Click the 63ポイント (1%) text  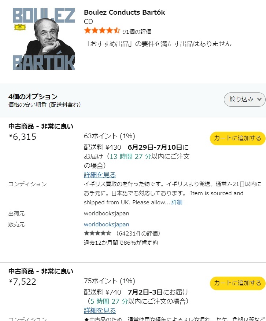(x=109, y=136)
